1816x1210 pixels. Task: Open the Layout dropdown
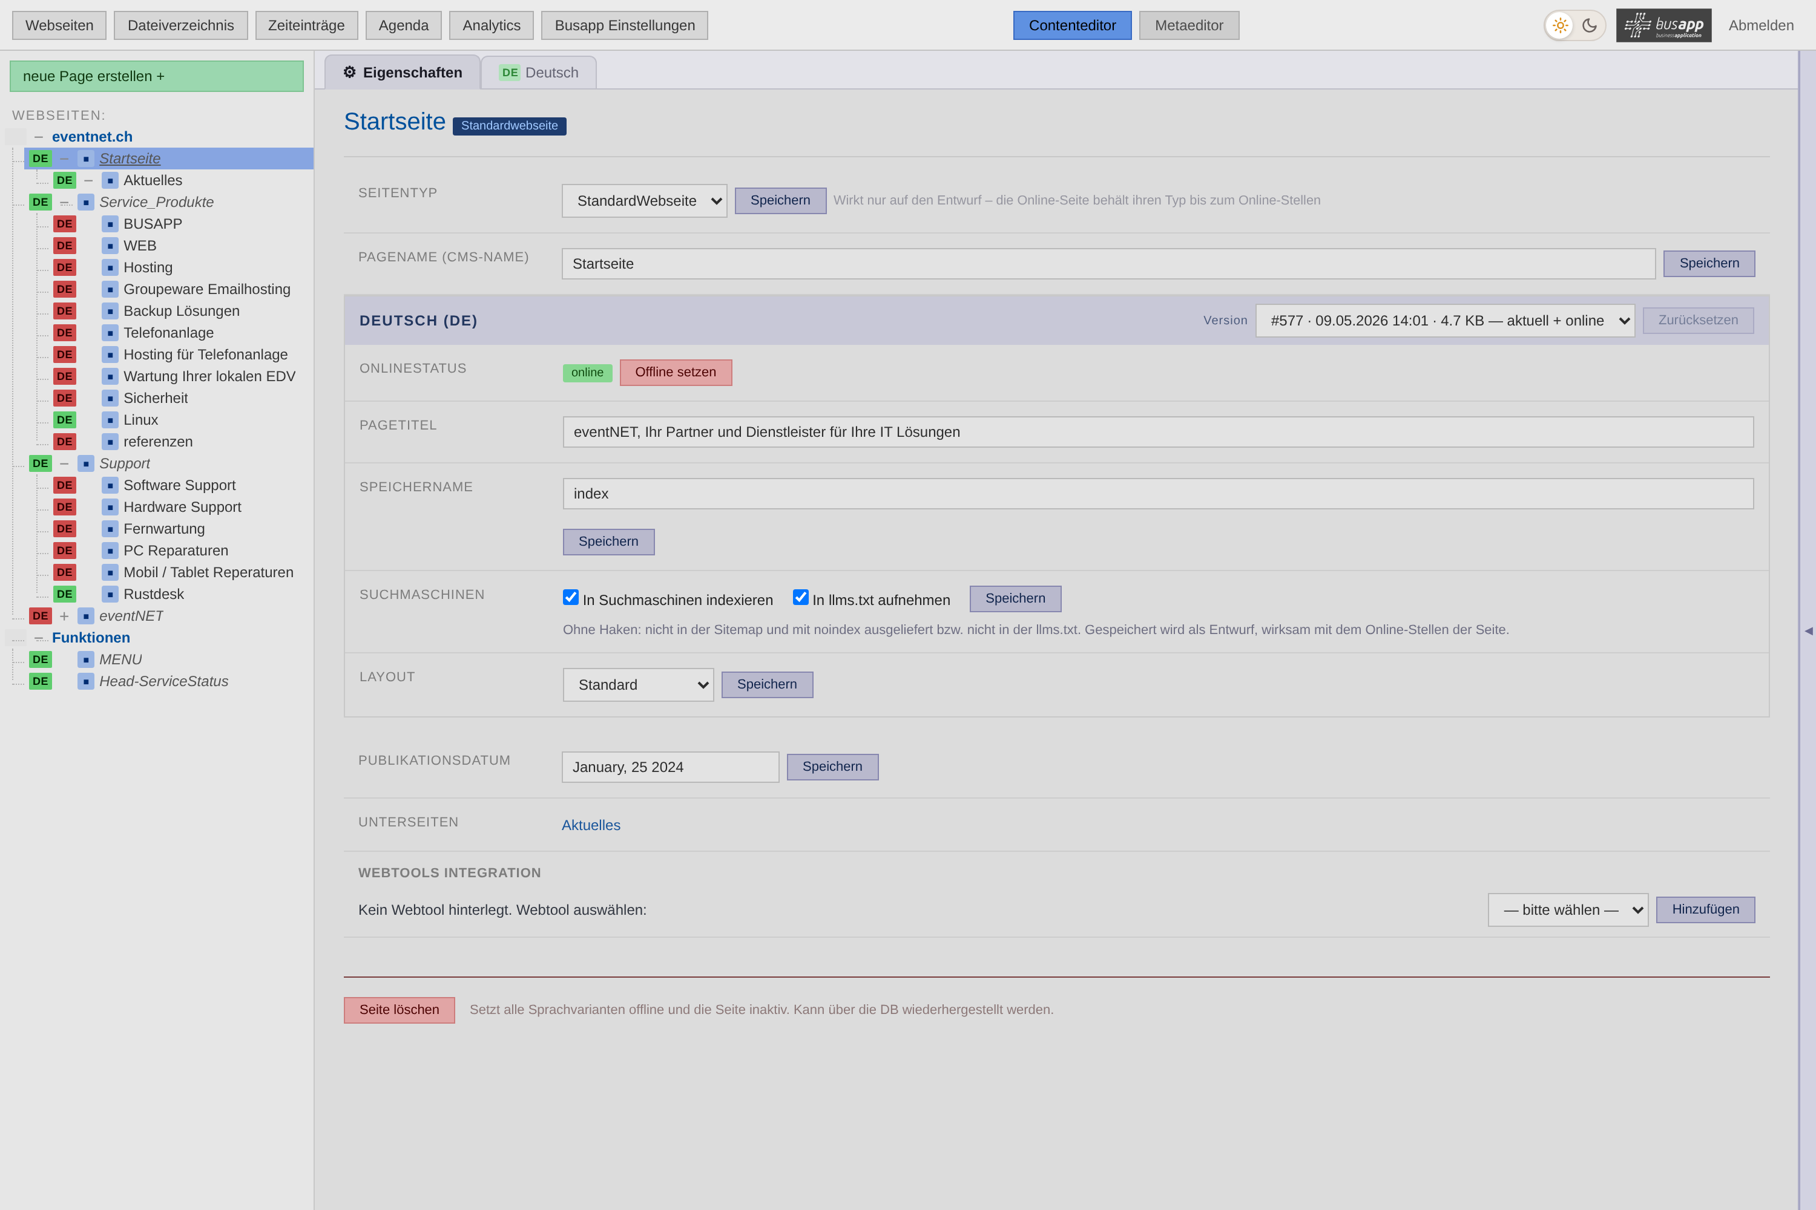pyautogui.click(x=639, y=684)
